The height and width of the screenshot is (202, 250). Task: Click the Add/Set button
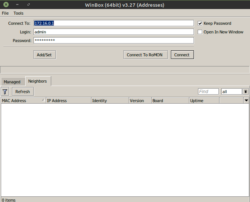click(44, 55)
